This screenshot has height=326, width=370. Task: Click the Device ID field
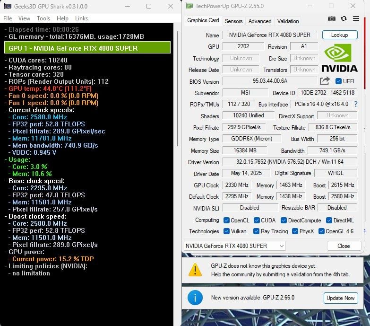tap(327, 93)
